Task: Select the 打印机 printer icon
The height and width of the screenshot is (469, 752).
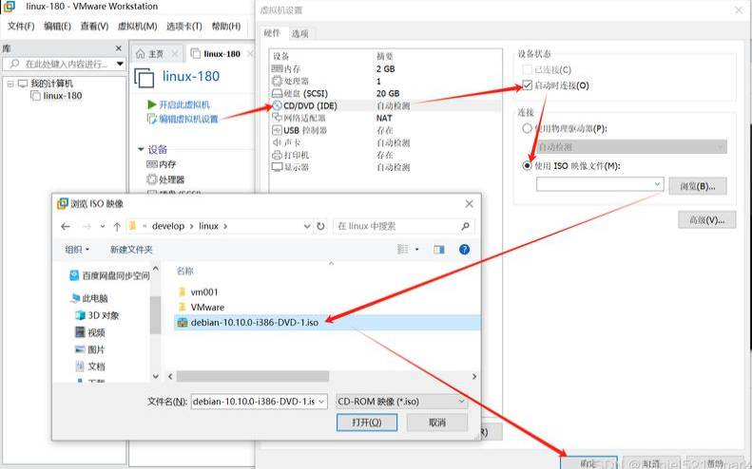Action: point(278,155)
